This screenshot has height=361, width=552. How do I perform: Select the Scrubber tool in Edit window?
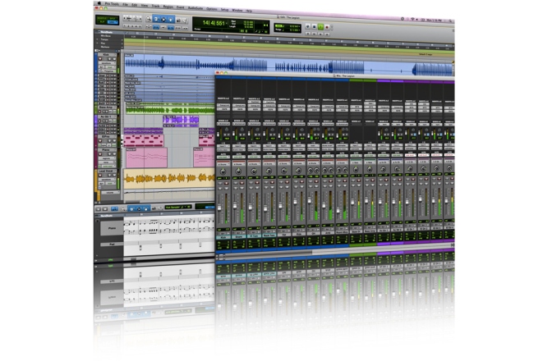tap(178, 21)
